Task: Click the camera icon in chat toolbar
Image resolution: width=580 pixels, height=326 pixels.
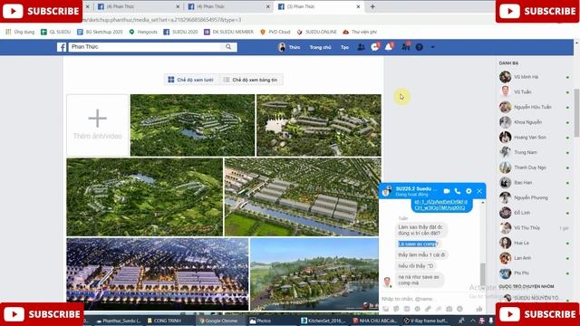Action: [x=449, y=309]
